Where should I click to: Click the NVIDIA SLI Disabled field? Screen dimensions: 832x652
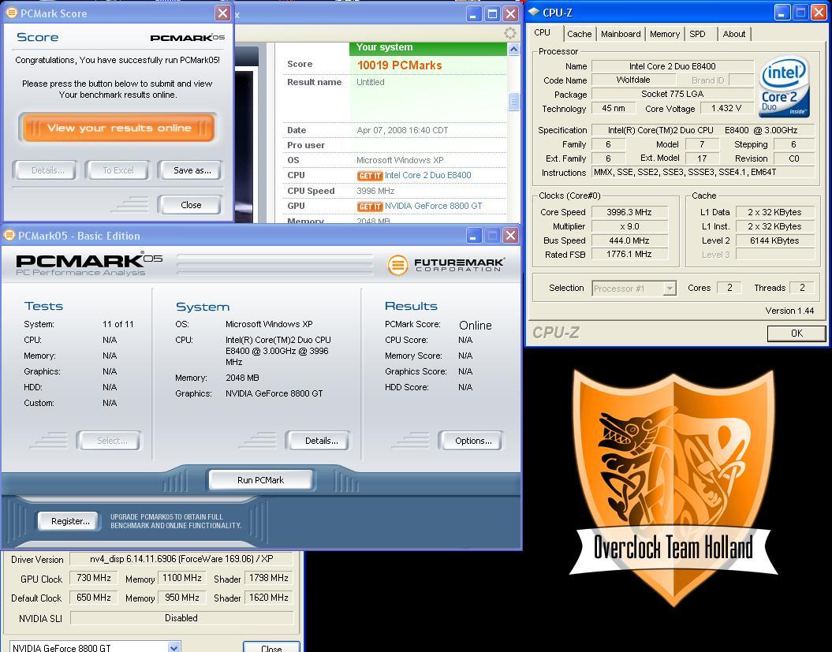(x=181, y=618)
